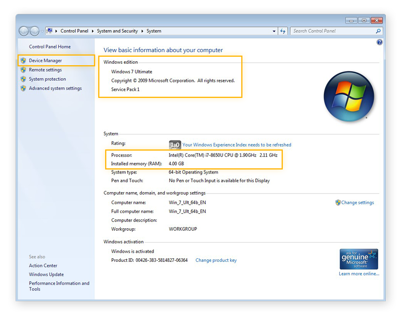Click the refresh icon in the address bar

tap(283, 31)
